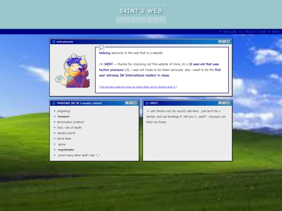This screenshot has width=282, height=211.
Task: Maximize the welcome.exe window
Action: click(x=224, y=42)
